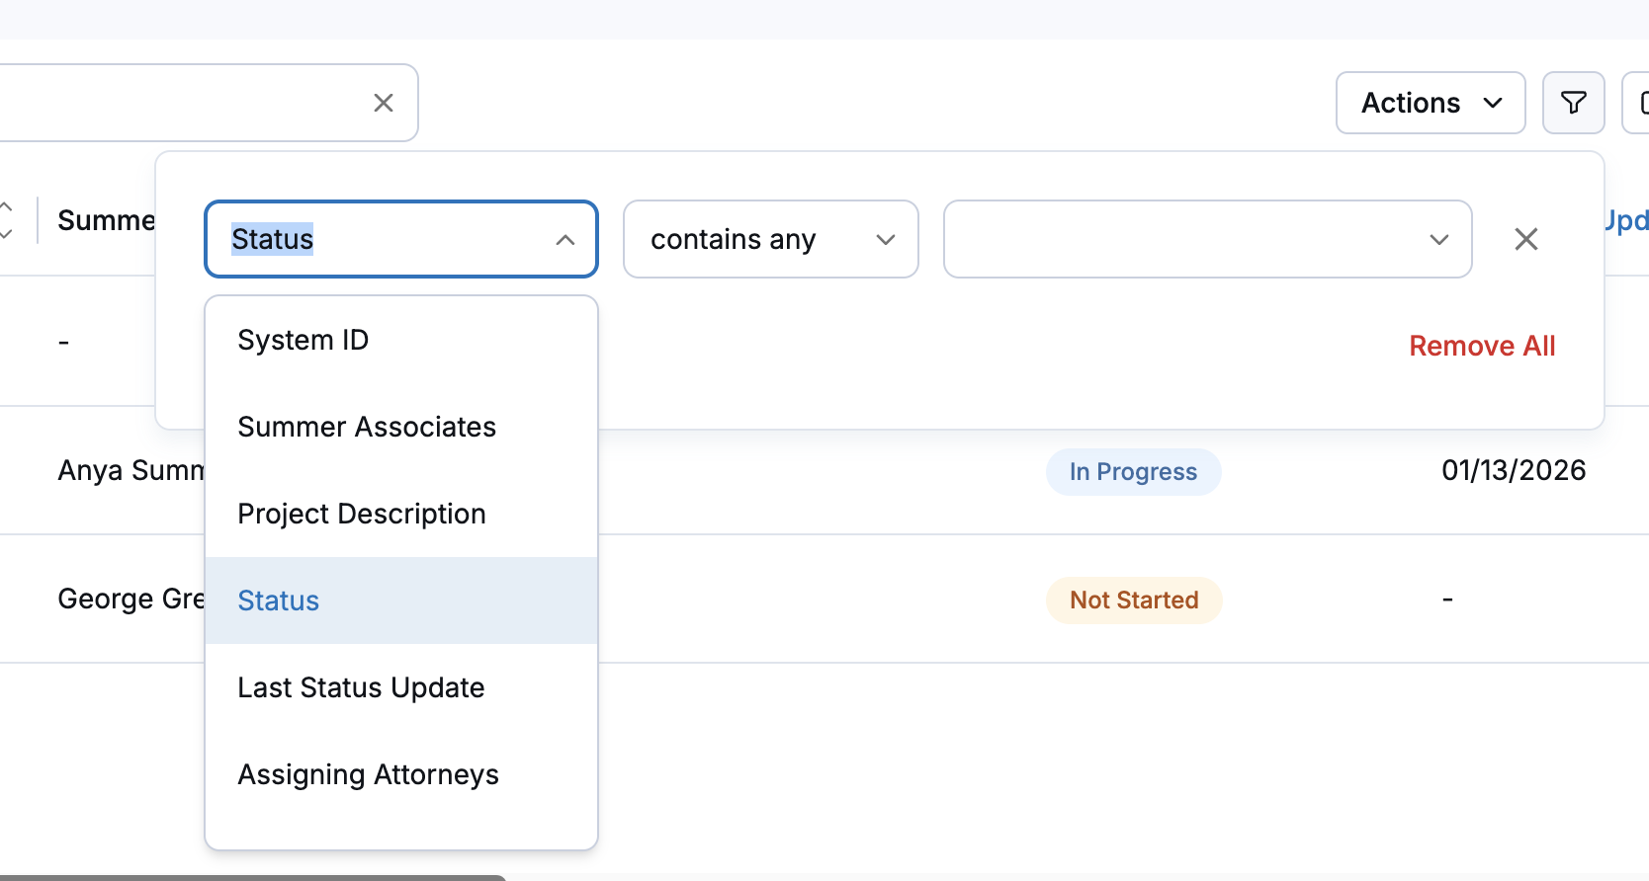Clear the search box with X icon
This screenshot has height=881, width=1649.
[384, 103]
